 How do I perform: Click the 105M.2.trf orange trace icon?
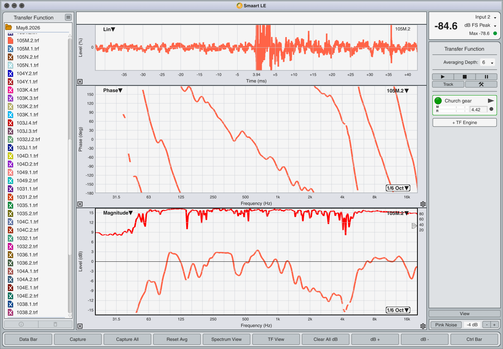point(11,40)
